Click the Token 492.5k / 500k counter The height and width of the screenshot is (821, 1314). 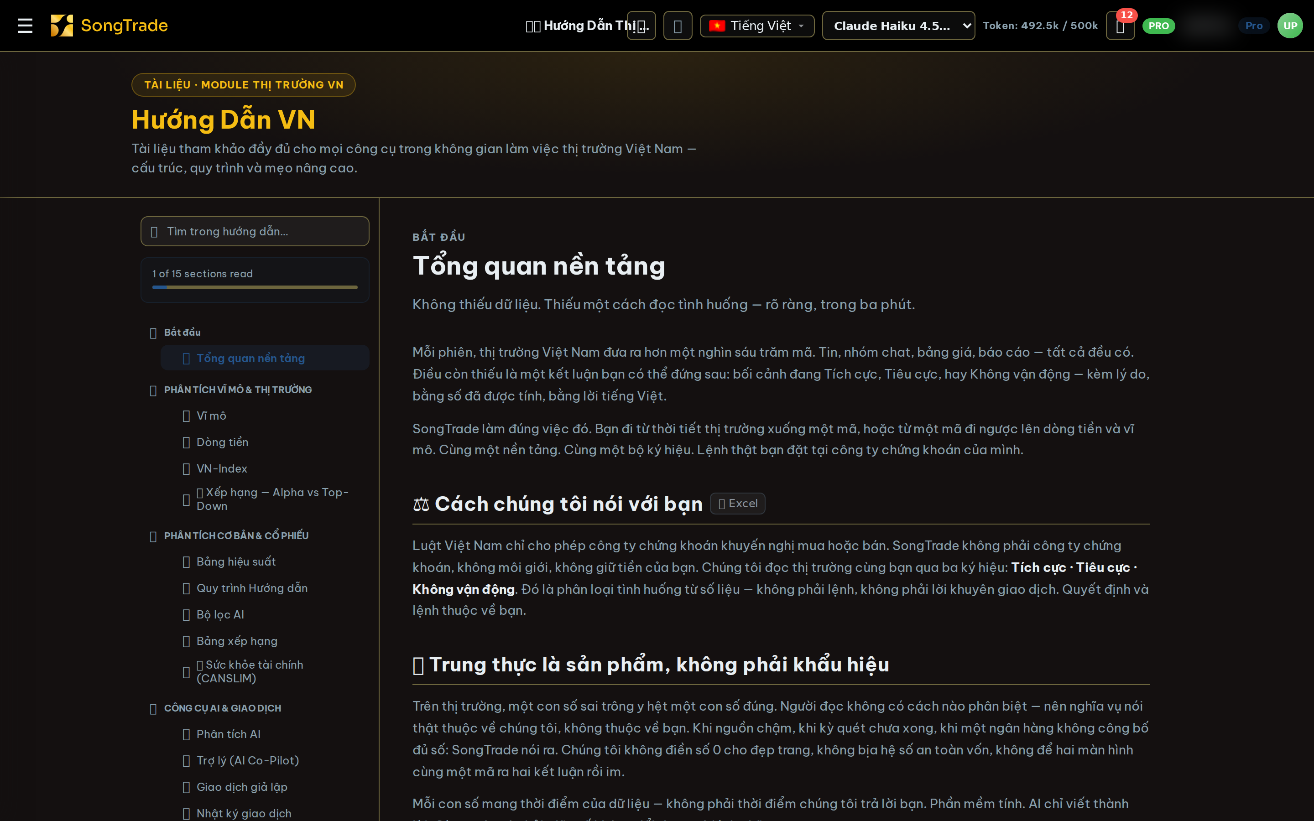coord(1040,26)
